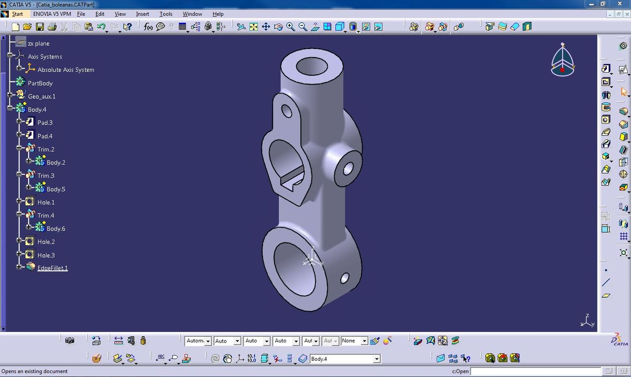
Task: Open the Formula f(x) tool
Action: pyautogui.click(x=148, y=27)
